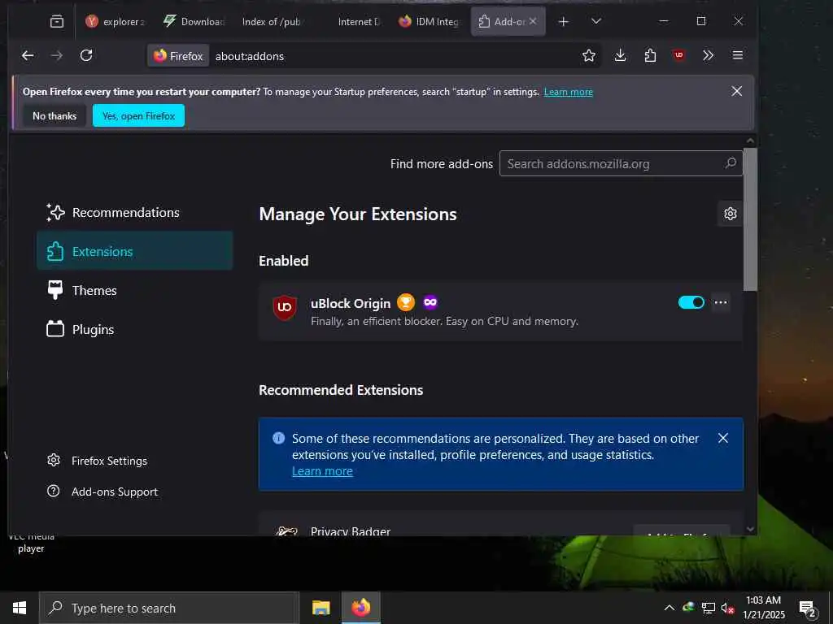The height and width of the screenshot is (624, 833).
Task: Open the new tab with the plus button
Action: pos(564,22)
